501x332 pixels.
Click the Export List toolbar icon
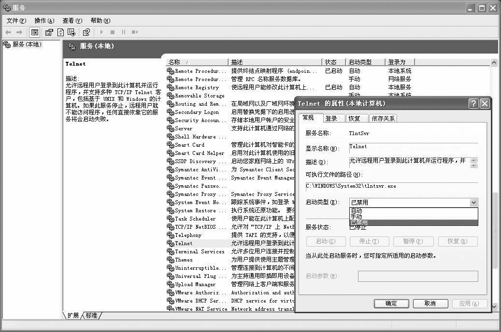tap(72, 32)
